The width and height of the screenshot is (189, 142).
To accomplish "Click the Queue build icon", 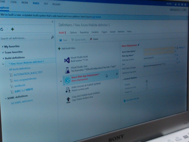I will (73, 40).
